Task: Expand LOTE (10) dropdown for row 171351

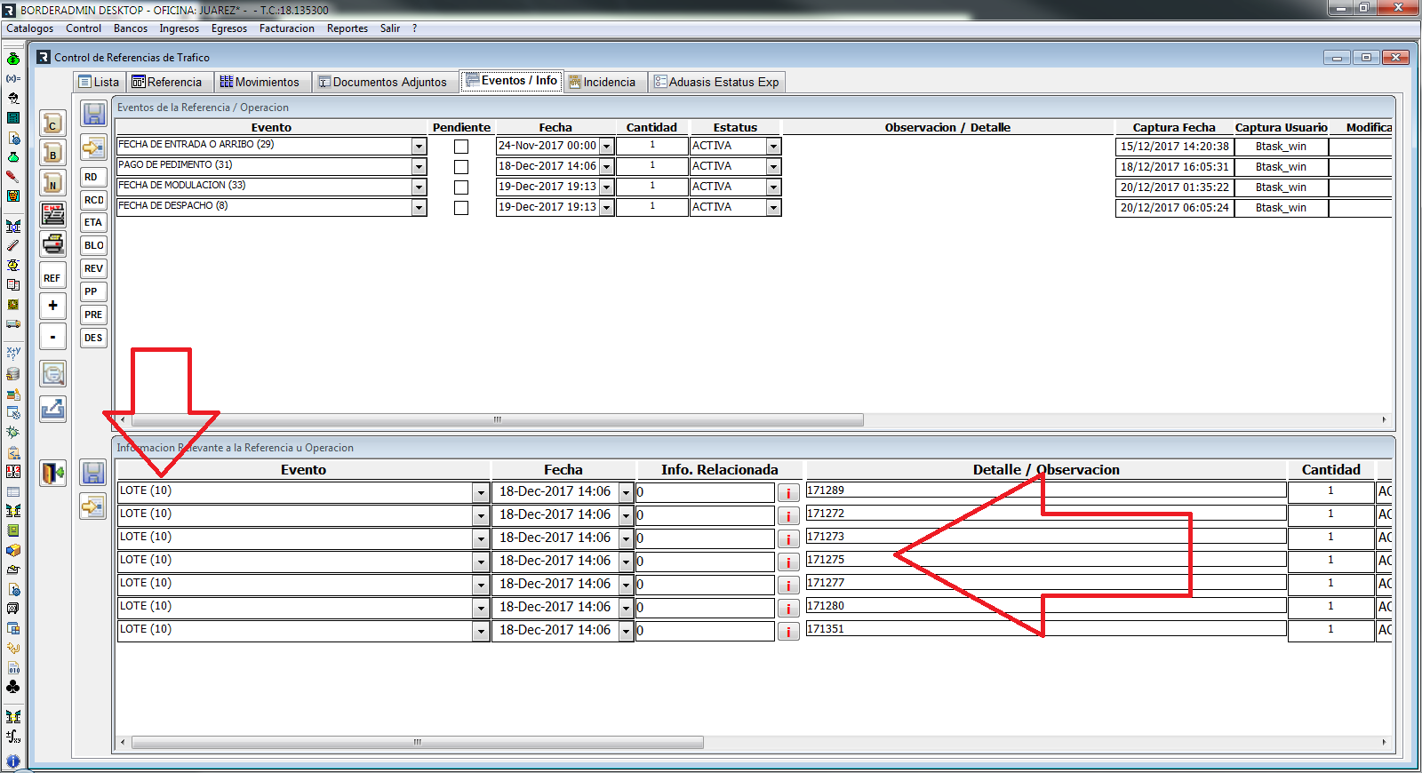Action: 481,632
